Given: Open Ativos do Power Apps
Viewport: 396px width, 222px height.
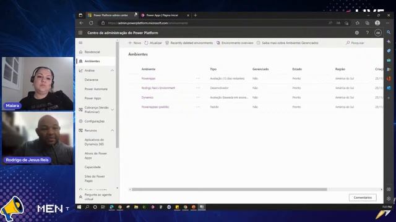Looking at the screenshot, I should pyautogui.click(x=96, y=155).
